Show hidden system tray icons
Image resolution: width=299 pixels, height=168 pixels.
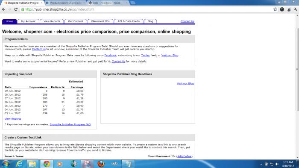click(261, 164)
